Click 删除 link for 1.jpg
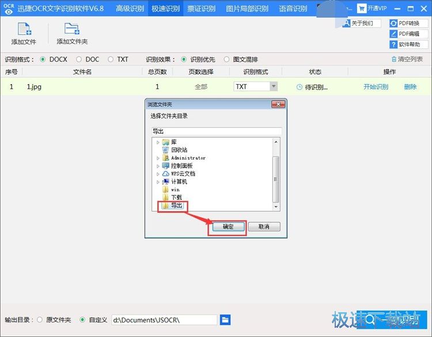 [x=410, y=87]
